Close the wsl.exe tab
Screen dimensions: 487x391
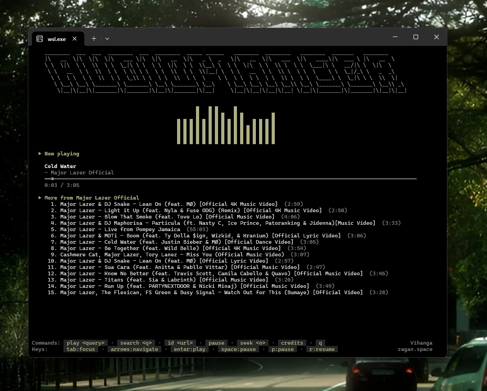coord(74,39)
